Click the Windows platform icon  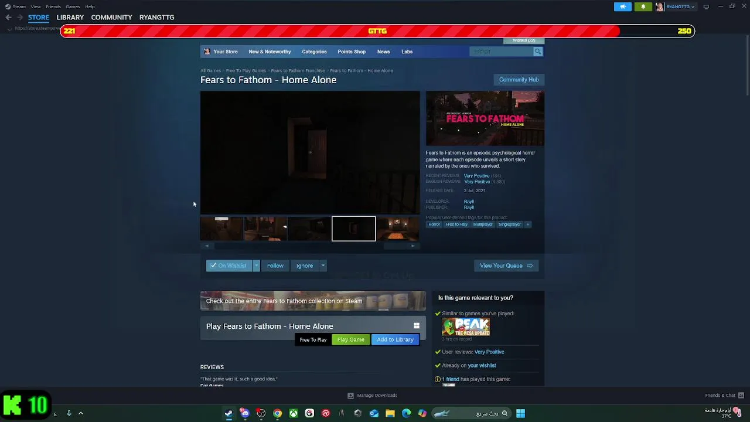[x=417, y=326]
